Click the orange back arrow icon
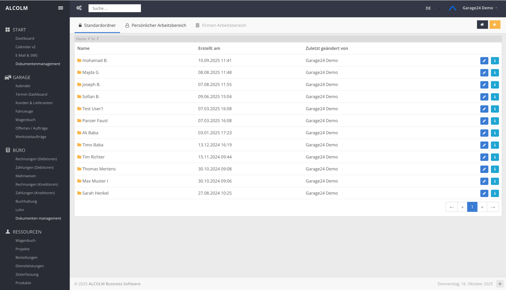506x290 pixels. [x=495, y=25]
